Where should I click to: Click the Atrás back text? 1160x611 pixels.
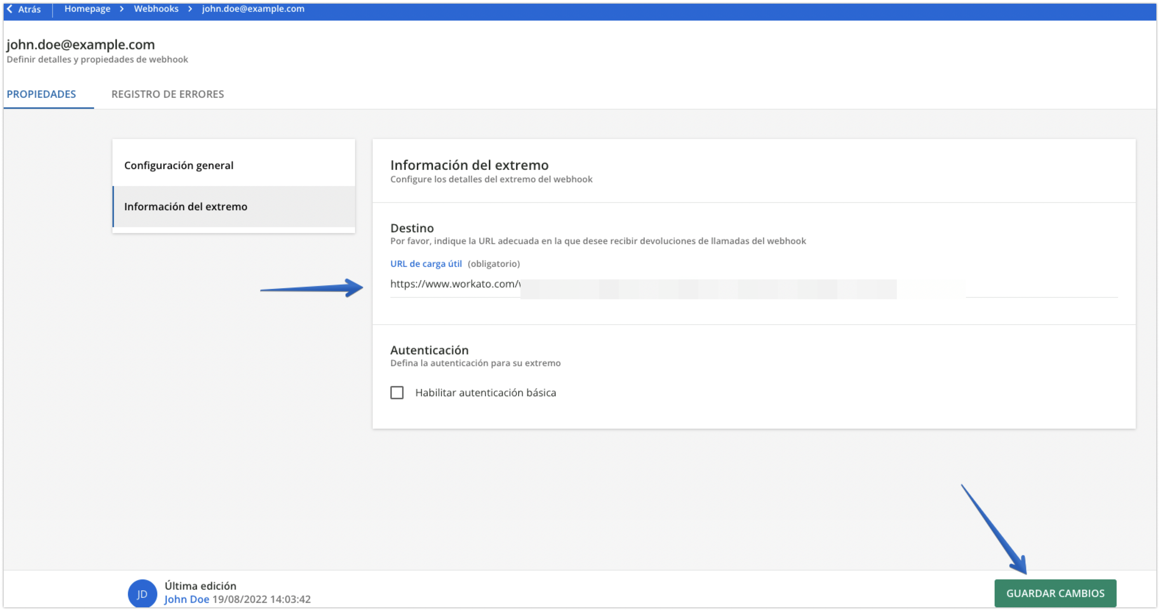coord(29,9)
